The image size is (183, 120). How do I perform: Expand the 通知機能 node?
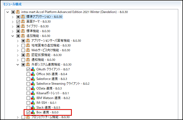point(18,60)
